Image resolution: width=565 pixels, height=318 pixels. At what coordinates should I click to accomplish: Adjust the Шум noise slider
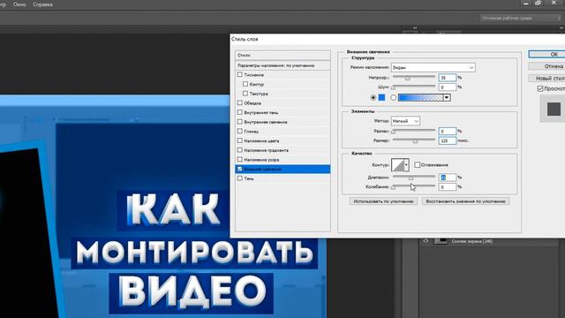[x=394, y=87]
